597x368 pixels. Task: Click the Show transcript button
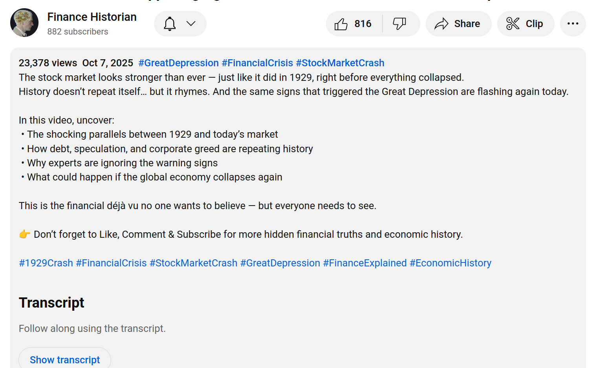point(65,359)
